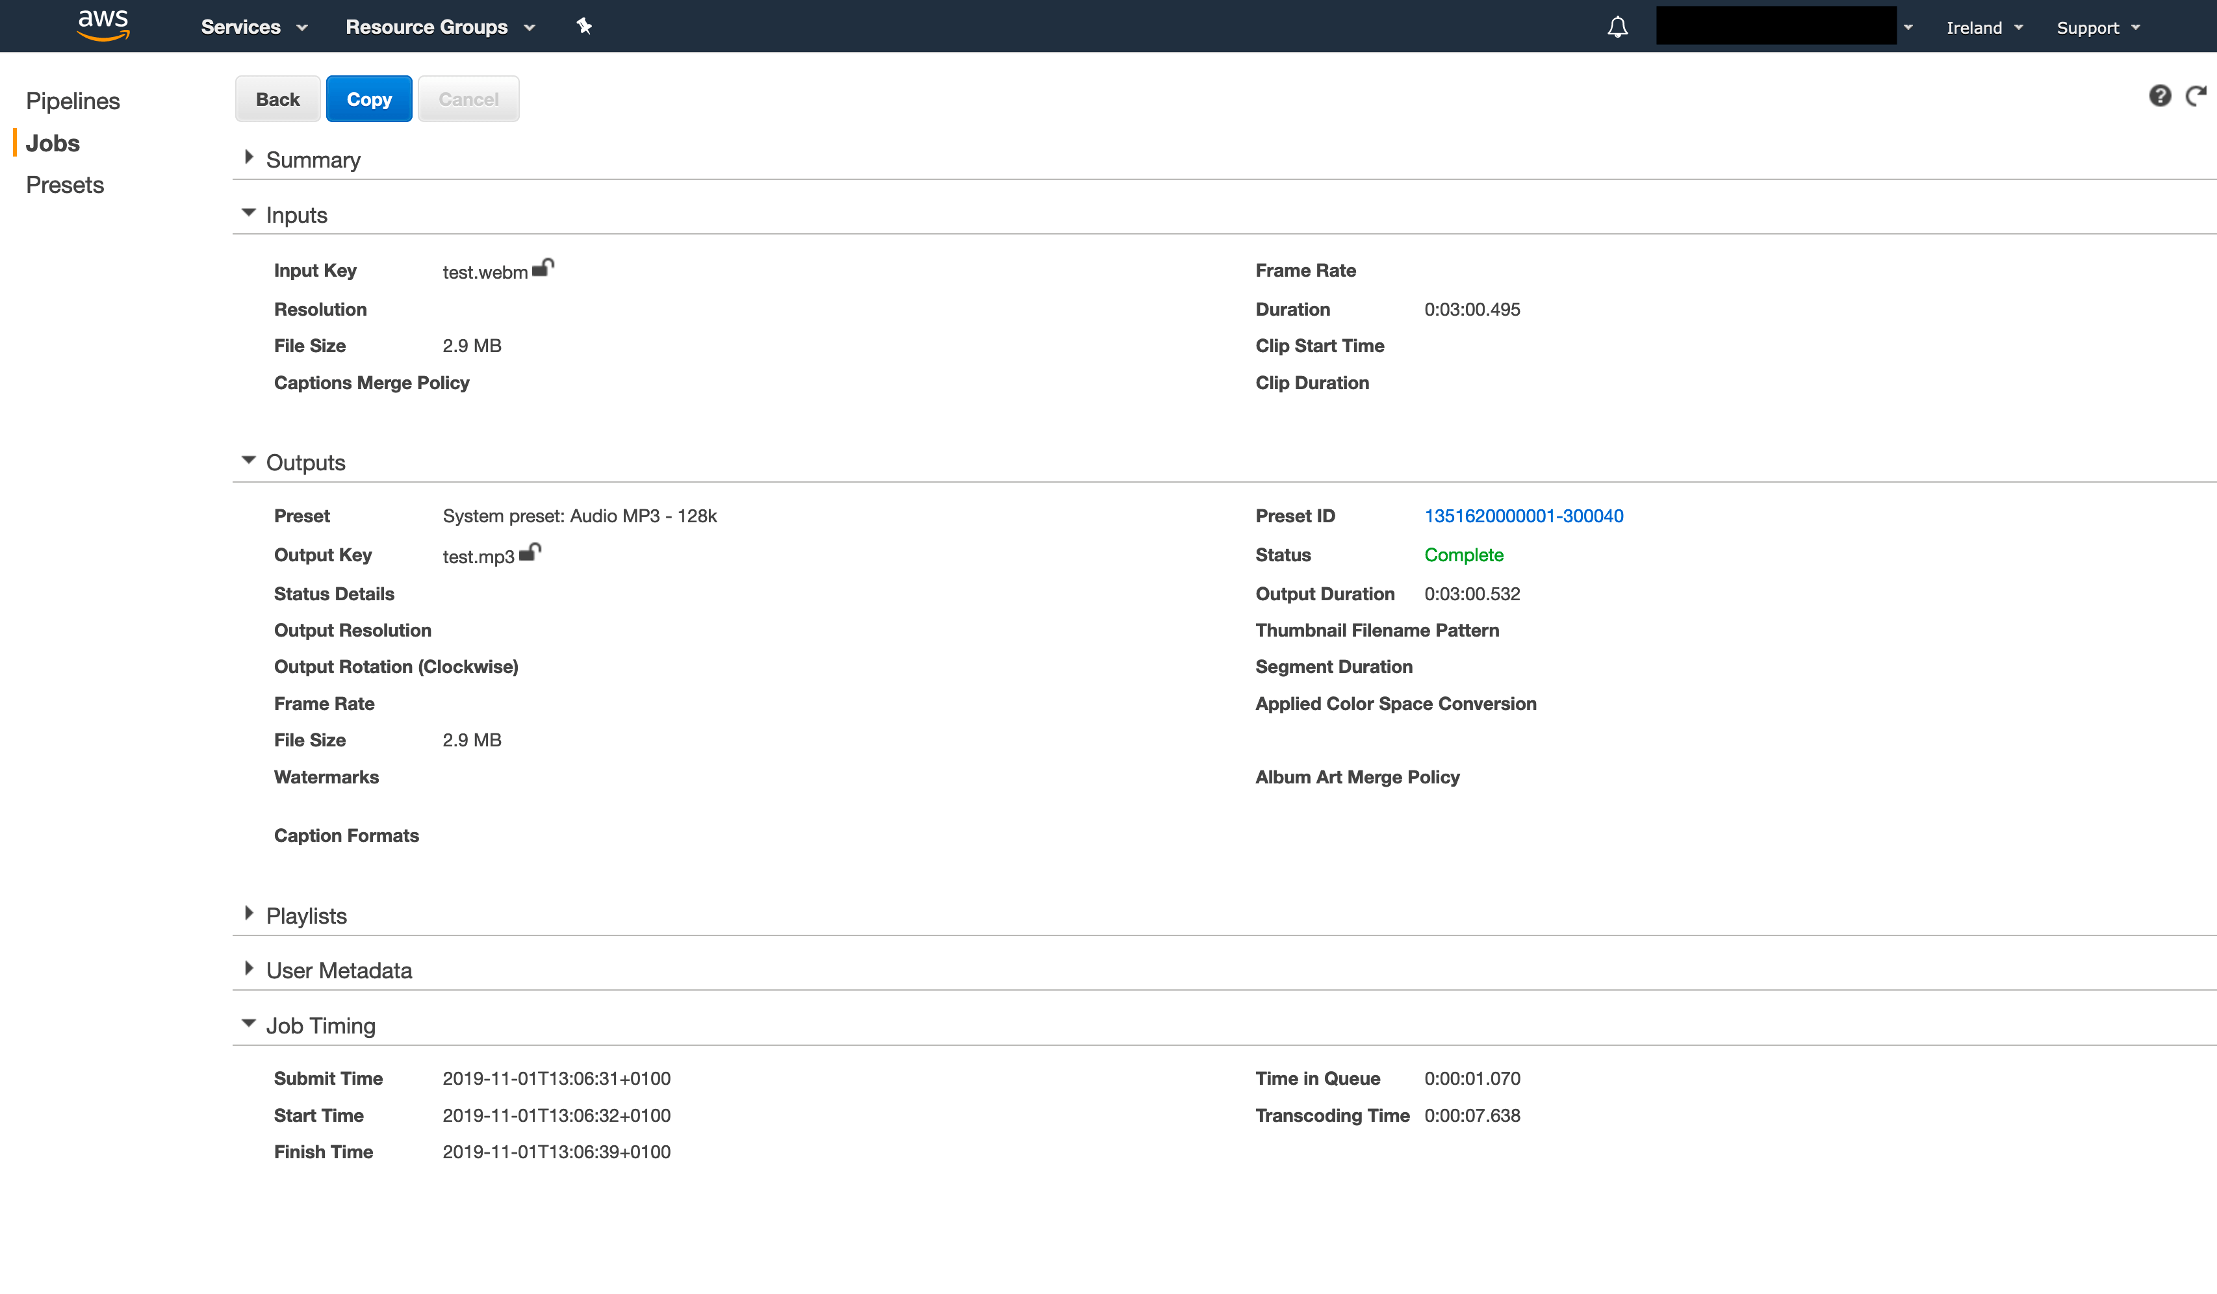Click the unlock icon beside test.mp3

click(530, 552)
